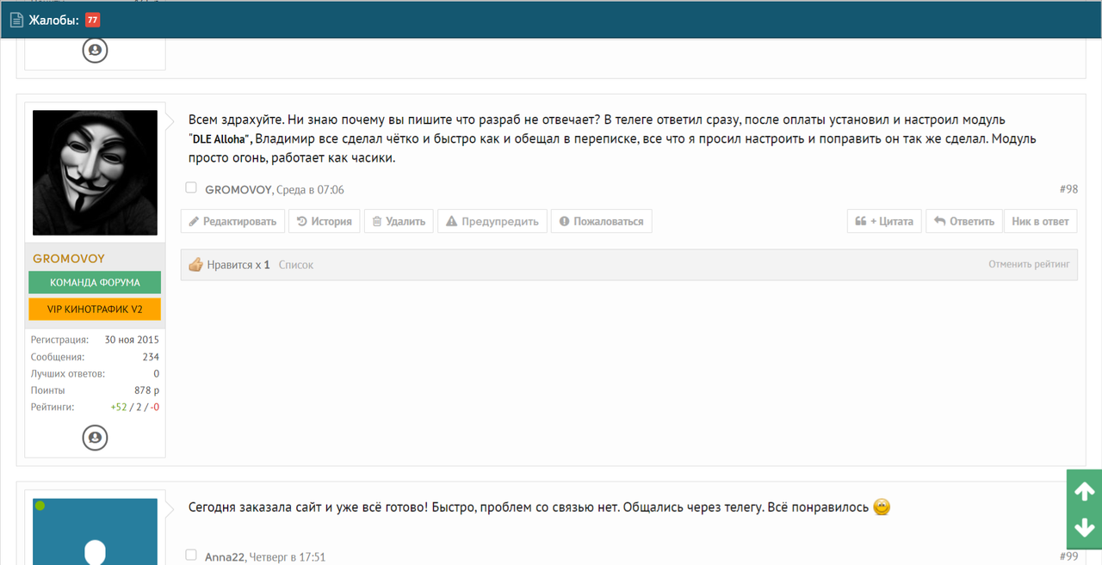Click the Удалить delete button
1102x565 pixels.
click(399, 221)
